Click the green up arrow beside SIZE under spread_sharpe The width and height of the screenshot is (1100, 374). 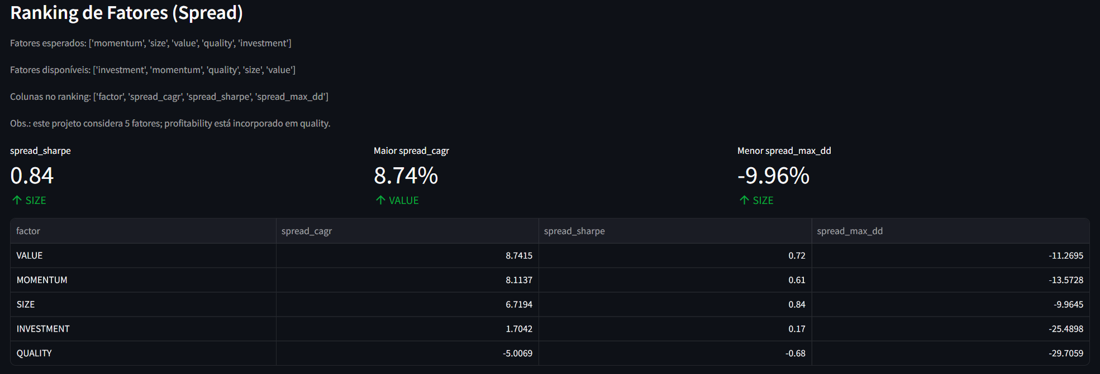pos(17,200)
